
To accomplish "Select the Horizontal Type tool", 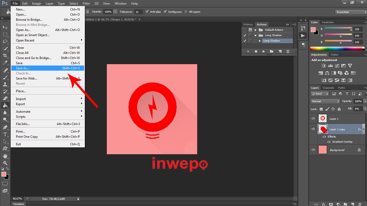I will pos(5,134).
